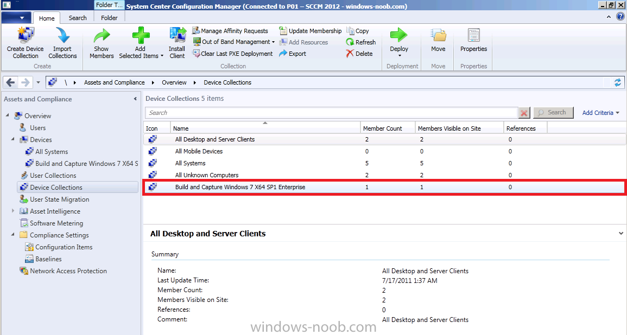Click Create Device Collection icon
The height and width of the screenshot is (335, 627).
coord(26,35)
